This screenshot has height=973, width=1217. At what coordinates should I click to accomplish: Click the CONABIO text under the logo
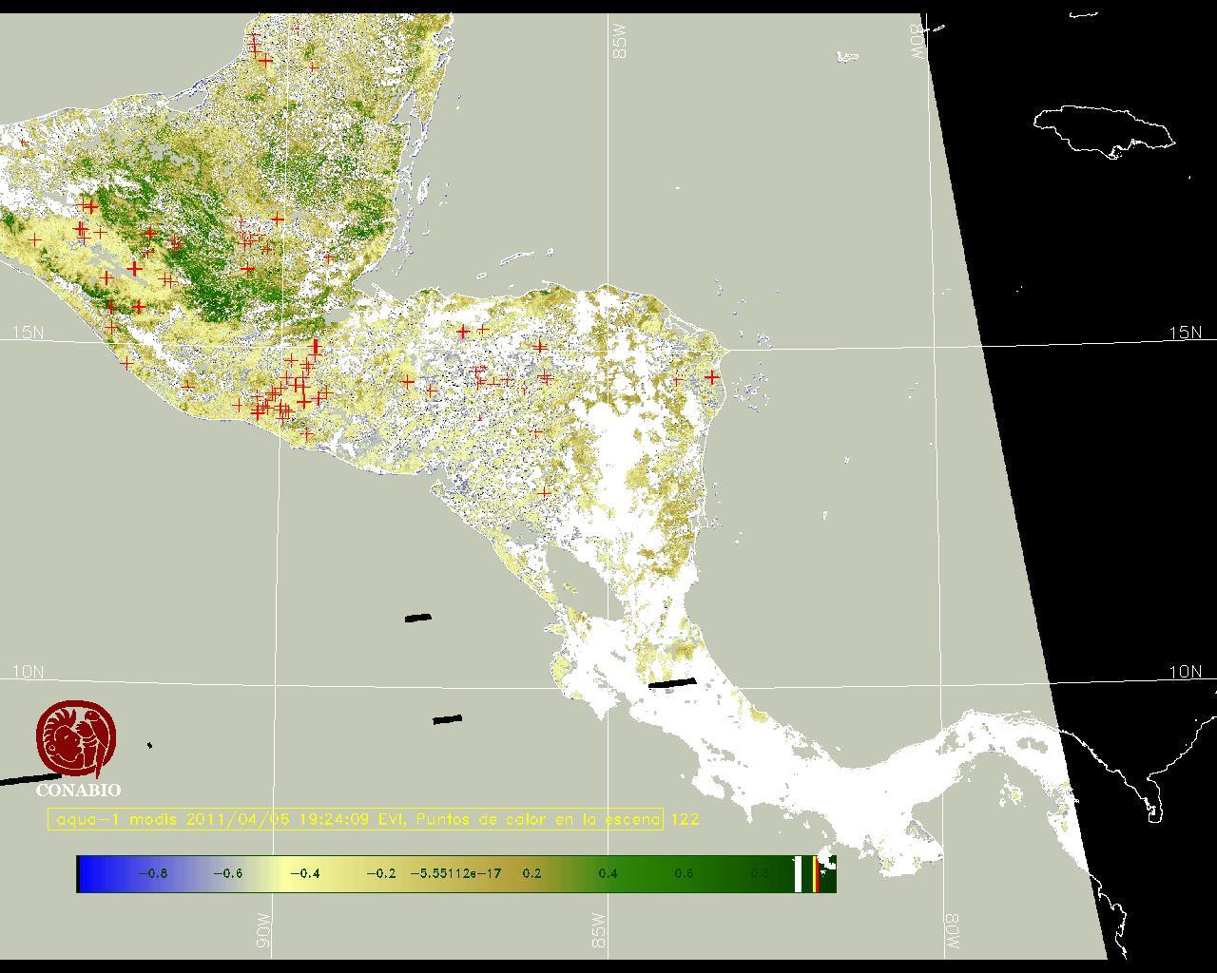pyautogui.click(x=78, y=790)
